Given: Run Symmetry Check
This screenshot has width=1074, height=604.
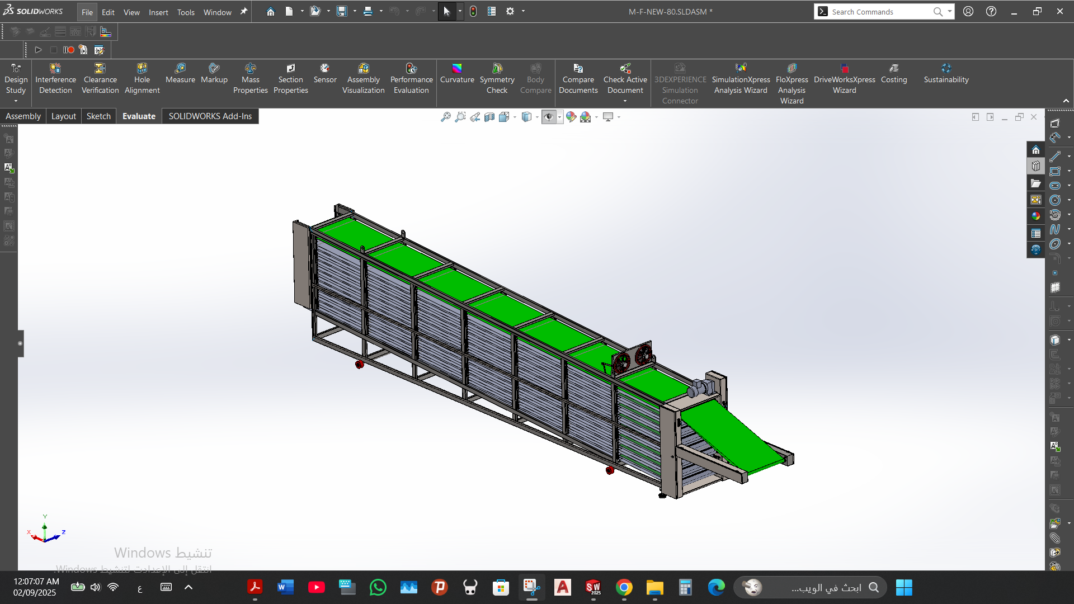Looking at the screenshot, I should click(497, 79).
